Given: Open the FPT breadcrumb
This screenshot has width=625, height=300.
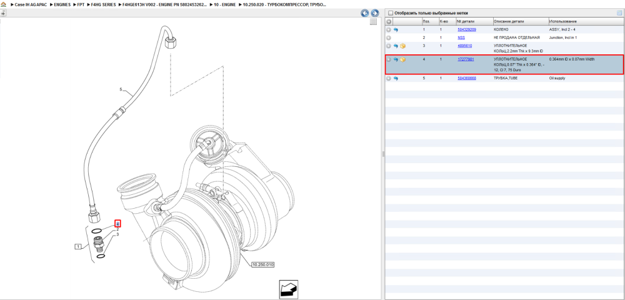Looking at the screenshot, I should pyautogui.click(x=81, y=4).
